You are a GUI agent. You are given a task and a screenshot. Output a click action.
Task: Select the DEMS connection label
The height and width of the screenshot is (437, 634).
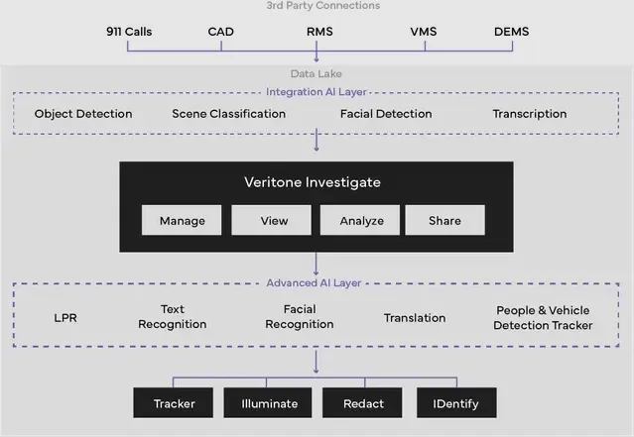point(511,32)
